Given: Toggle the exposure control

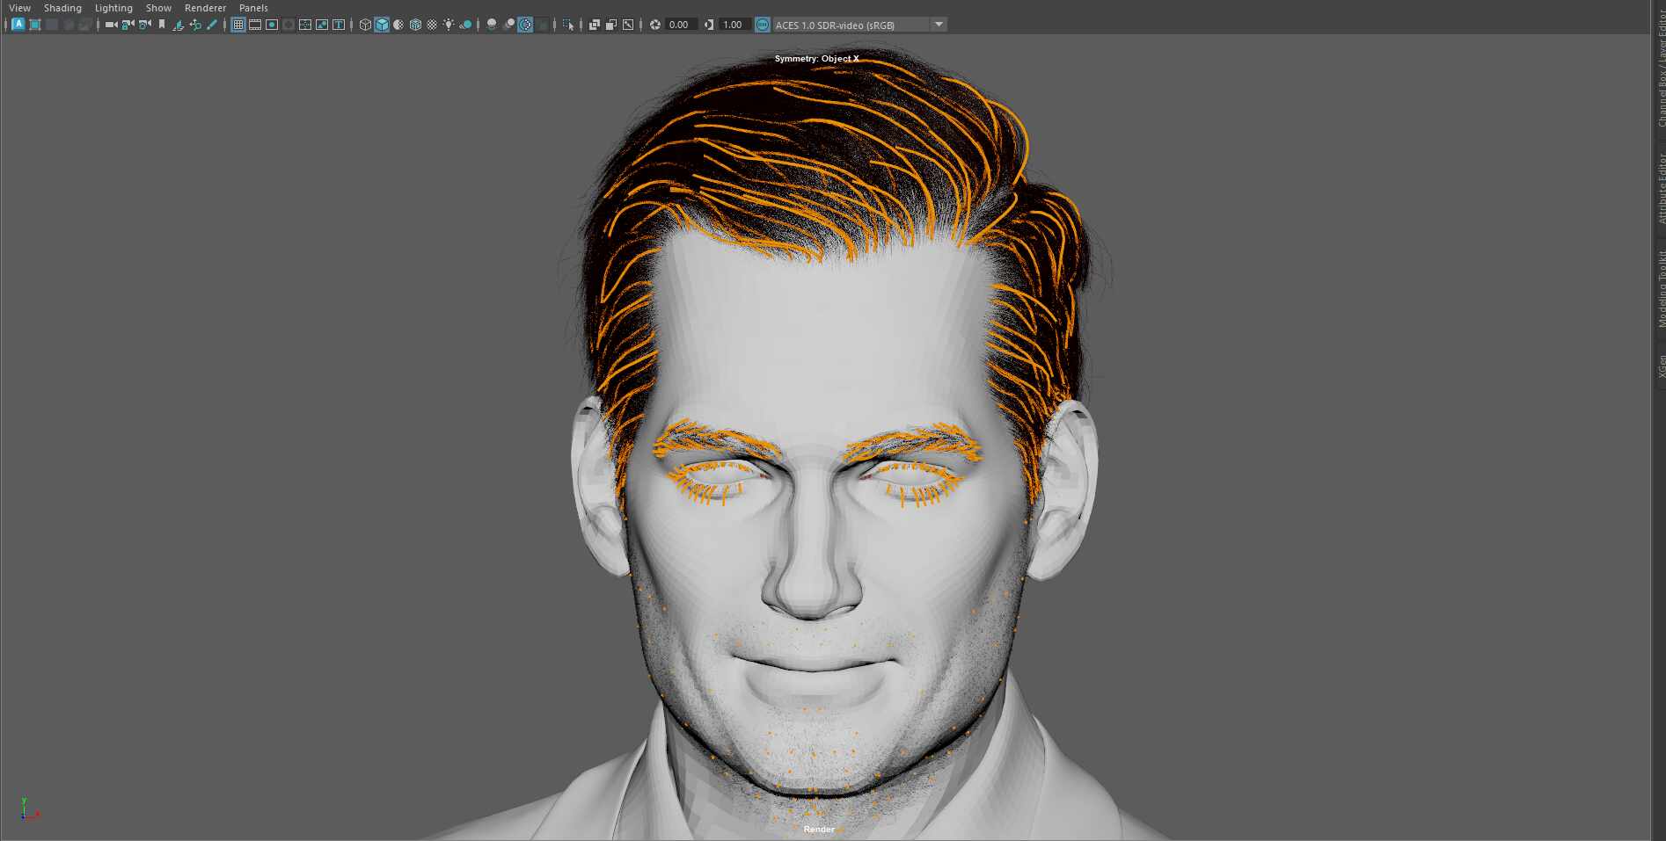Looking at the screenshot, I should [655, 25].
